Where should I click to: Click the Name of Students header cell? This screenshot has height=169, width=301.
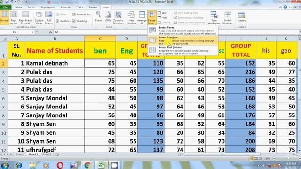click(x=55, y=50)
